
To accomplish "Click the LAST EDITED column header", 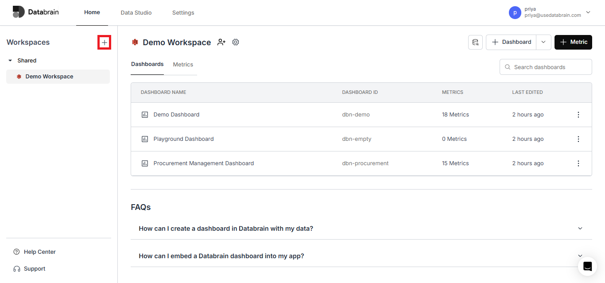I will tap(527, 93).
